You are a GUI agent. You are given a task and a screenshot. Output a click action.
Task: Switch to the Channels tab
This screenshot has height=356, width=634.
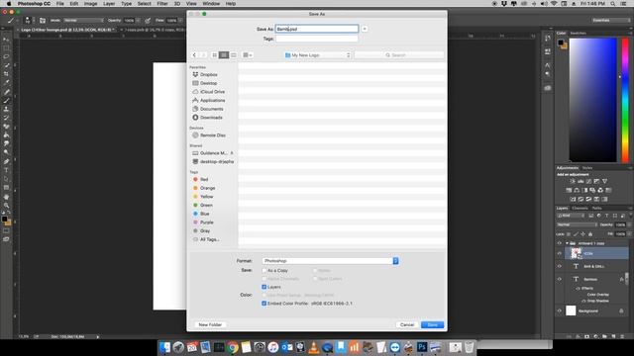pyautogui.click(x=580, y=209)
